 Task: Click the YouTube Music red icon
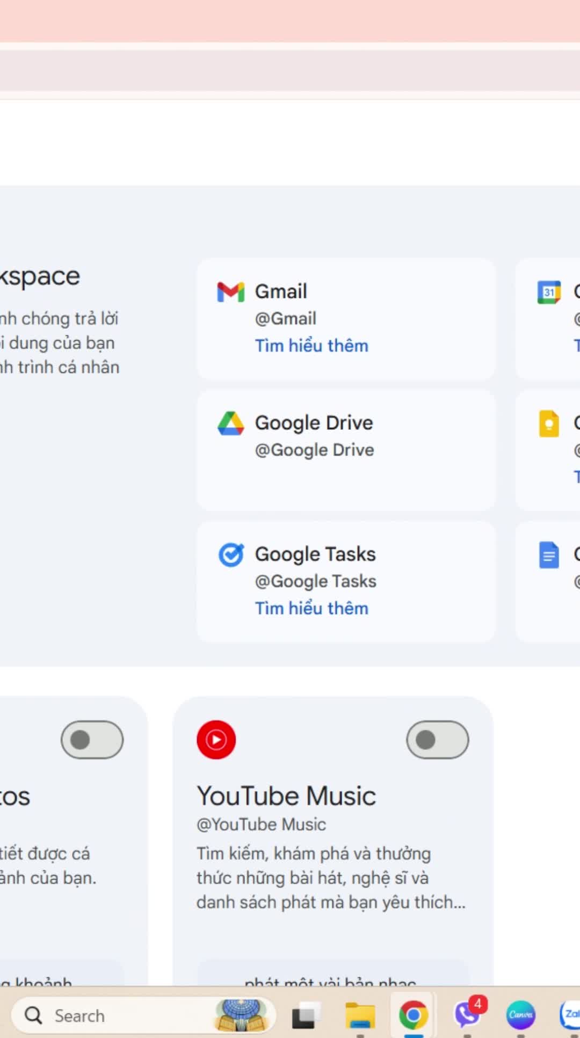pos(216,740)
